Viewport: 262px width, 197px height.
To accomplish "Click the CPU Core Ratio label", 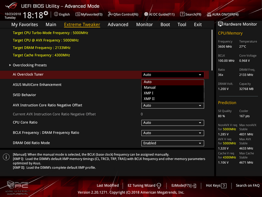I will pyautogui.click(x=25, y=122).
